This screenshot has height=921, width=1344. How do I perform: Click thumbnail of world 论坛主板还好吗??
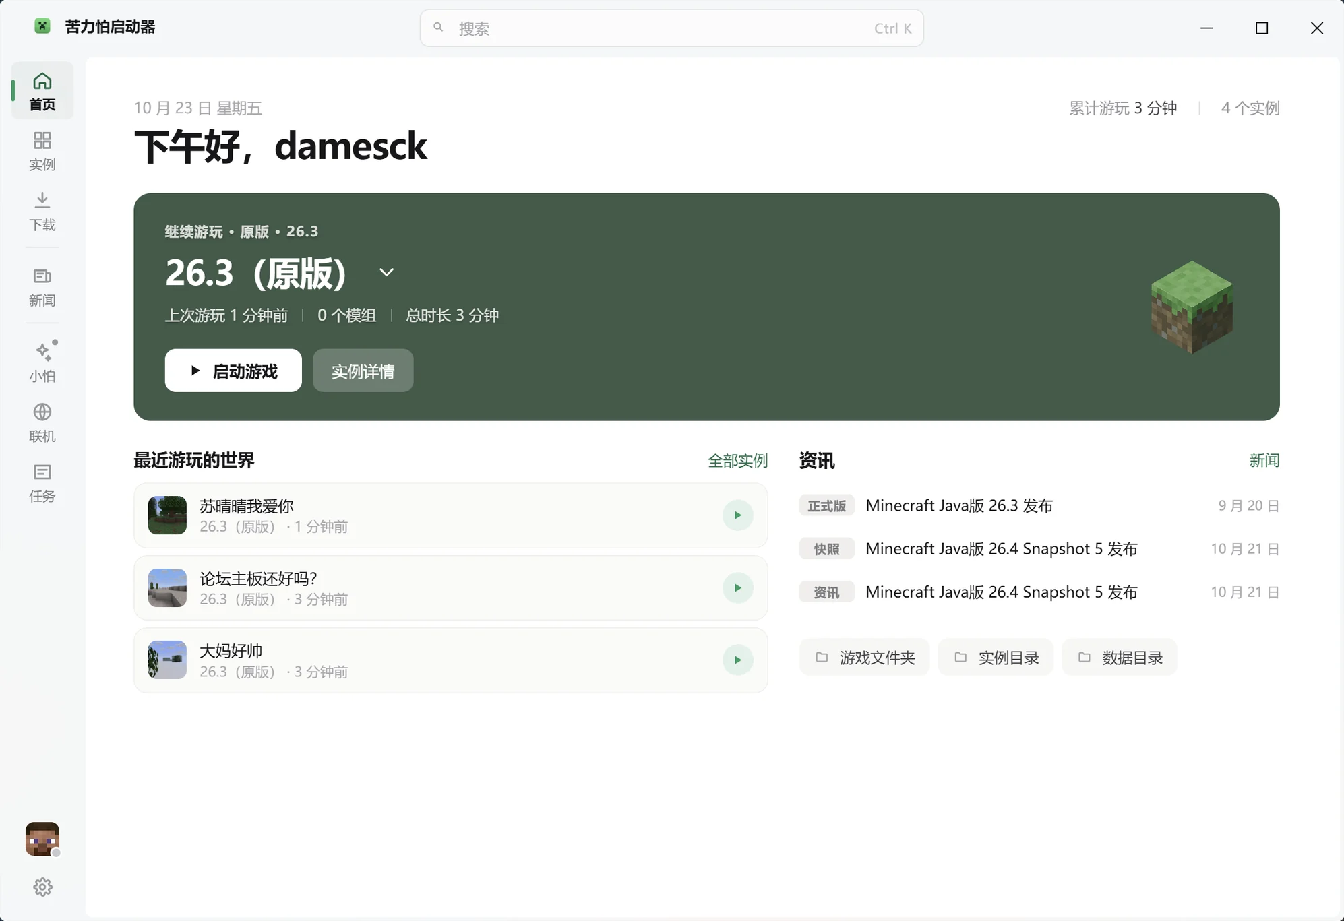coord(167,588)
